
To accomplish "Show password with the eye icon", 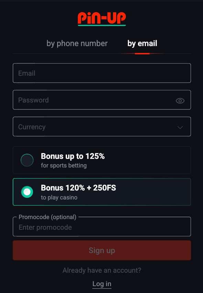I will [x=180, y=101].
